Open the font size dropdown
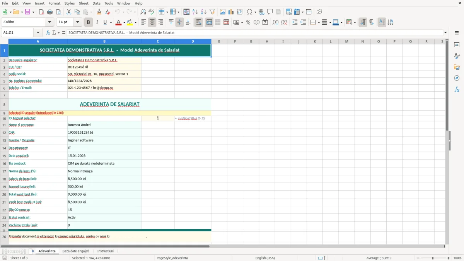 pos(78,22)
